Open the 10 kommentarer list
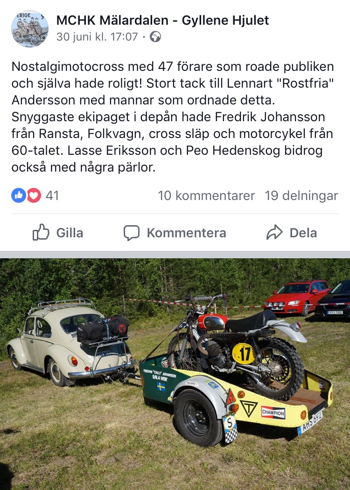350x490 pixels. 206,196
